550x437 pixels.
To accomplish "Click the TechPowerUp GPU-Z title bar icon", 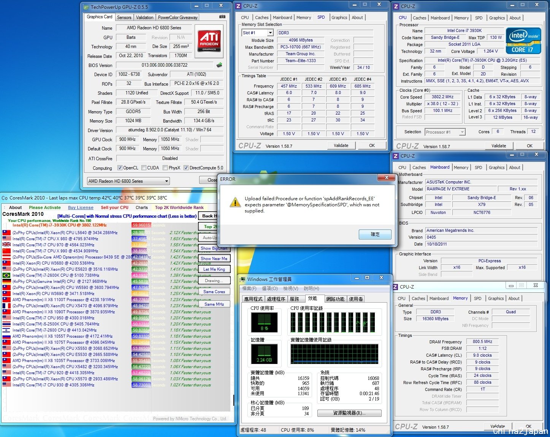I will (x=86, y=7).
